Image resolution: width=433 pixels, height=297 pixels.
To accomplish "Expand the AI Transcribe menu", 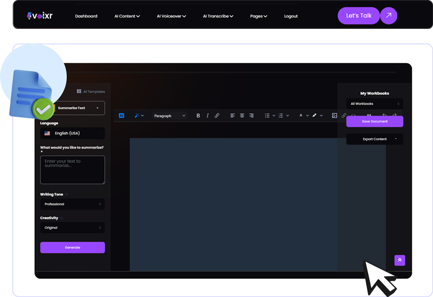I will 218,16.
